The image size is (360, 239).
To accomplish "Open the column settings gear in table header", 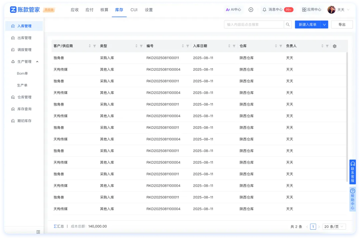I will pos(334,46).
